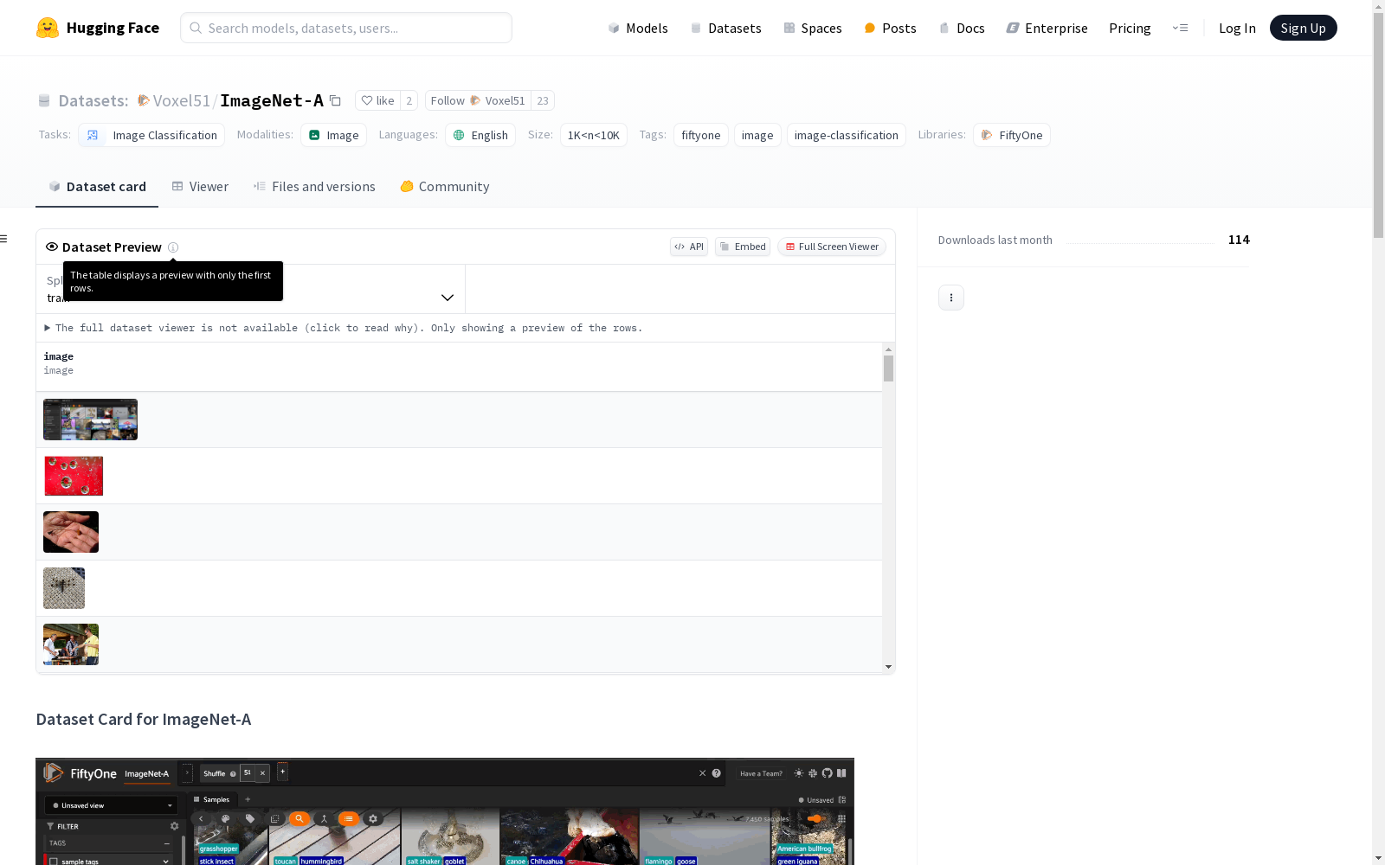Screen dimensions: 1385x865
Task: Open the kebab menu in the right sidebar
Action: (x=950, y=297)
